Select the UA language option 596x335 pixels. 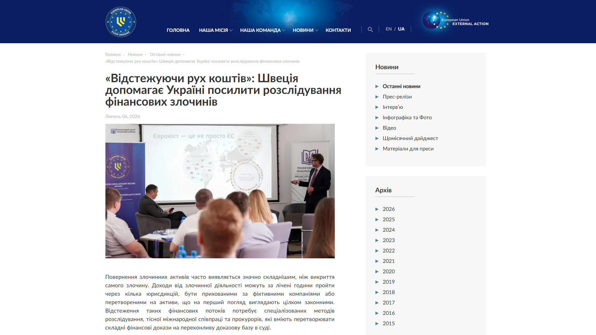click(401, 29)
